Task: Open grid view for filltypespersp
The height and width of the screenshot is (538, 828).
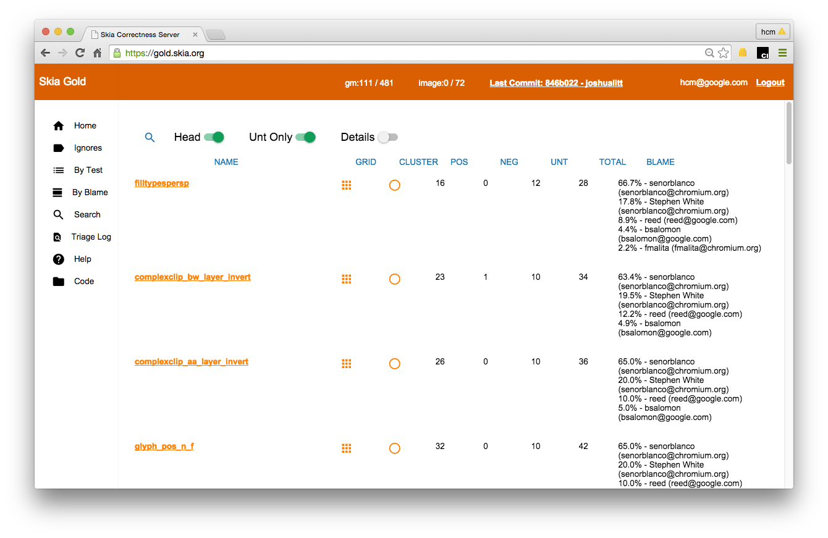Action: click(x=347, y=185)
